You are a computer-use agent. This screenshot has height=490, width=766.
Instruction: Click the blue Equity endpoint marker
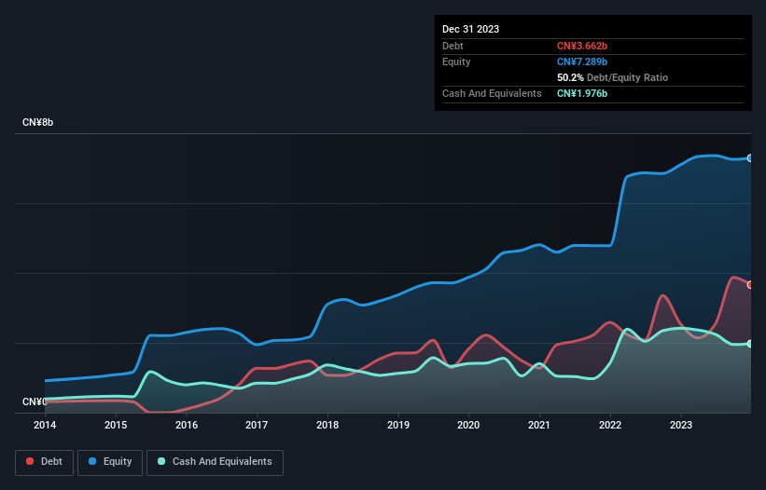750,158
